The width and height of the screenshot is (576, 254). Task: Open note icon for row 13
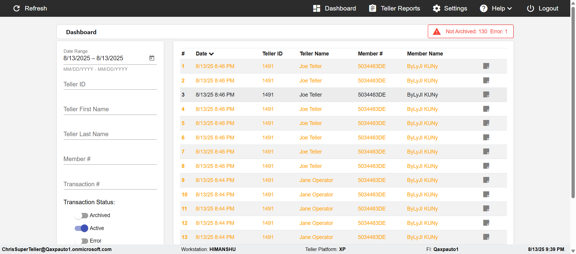point(486,237)
